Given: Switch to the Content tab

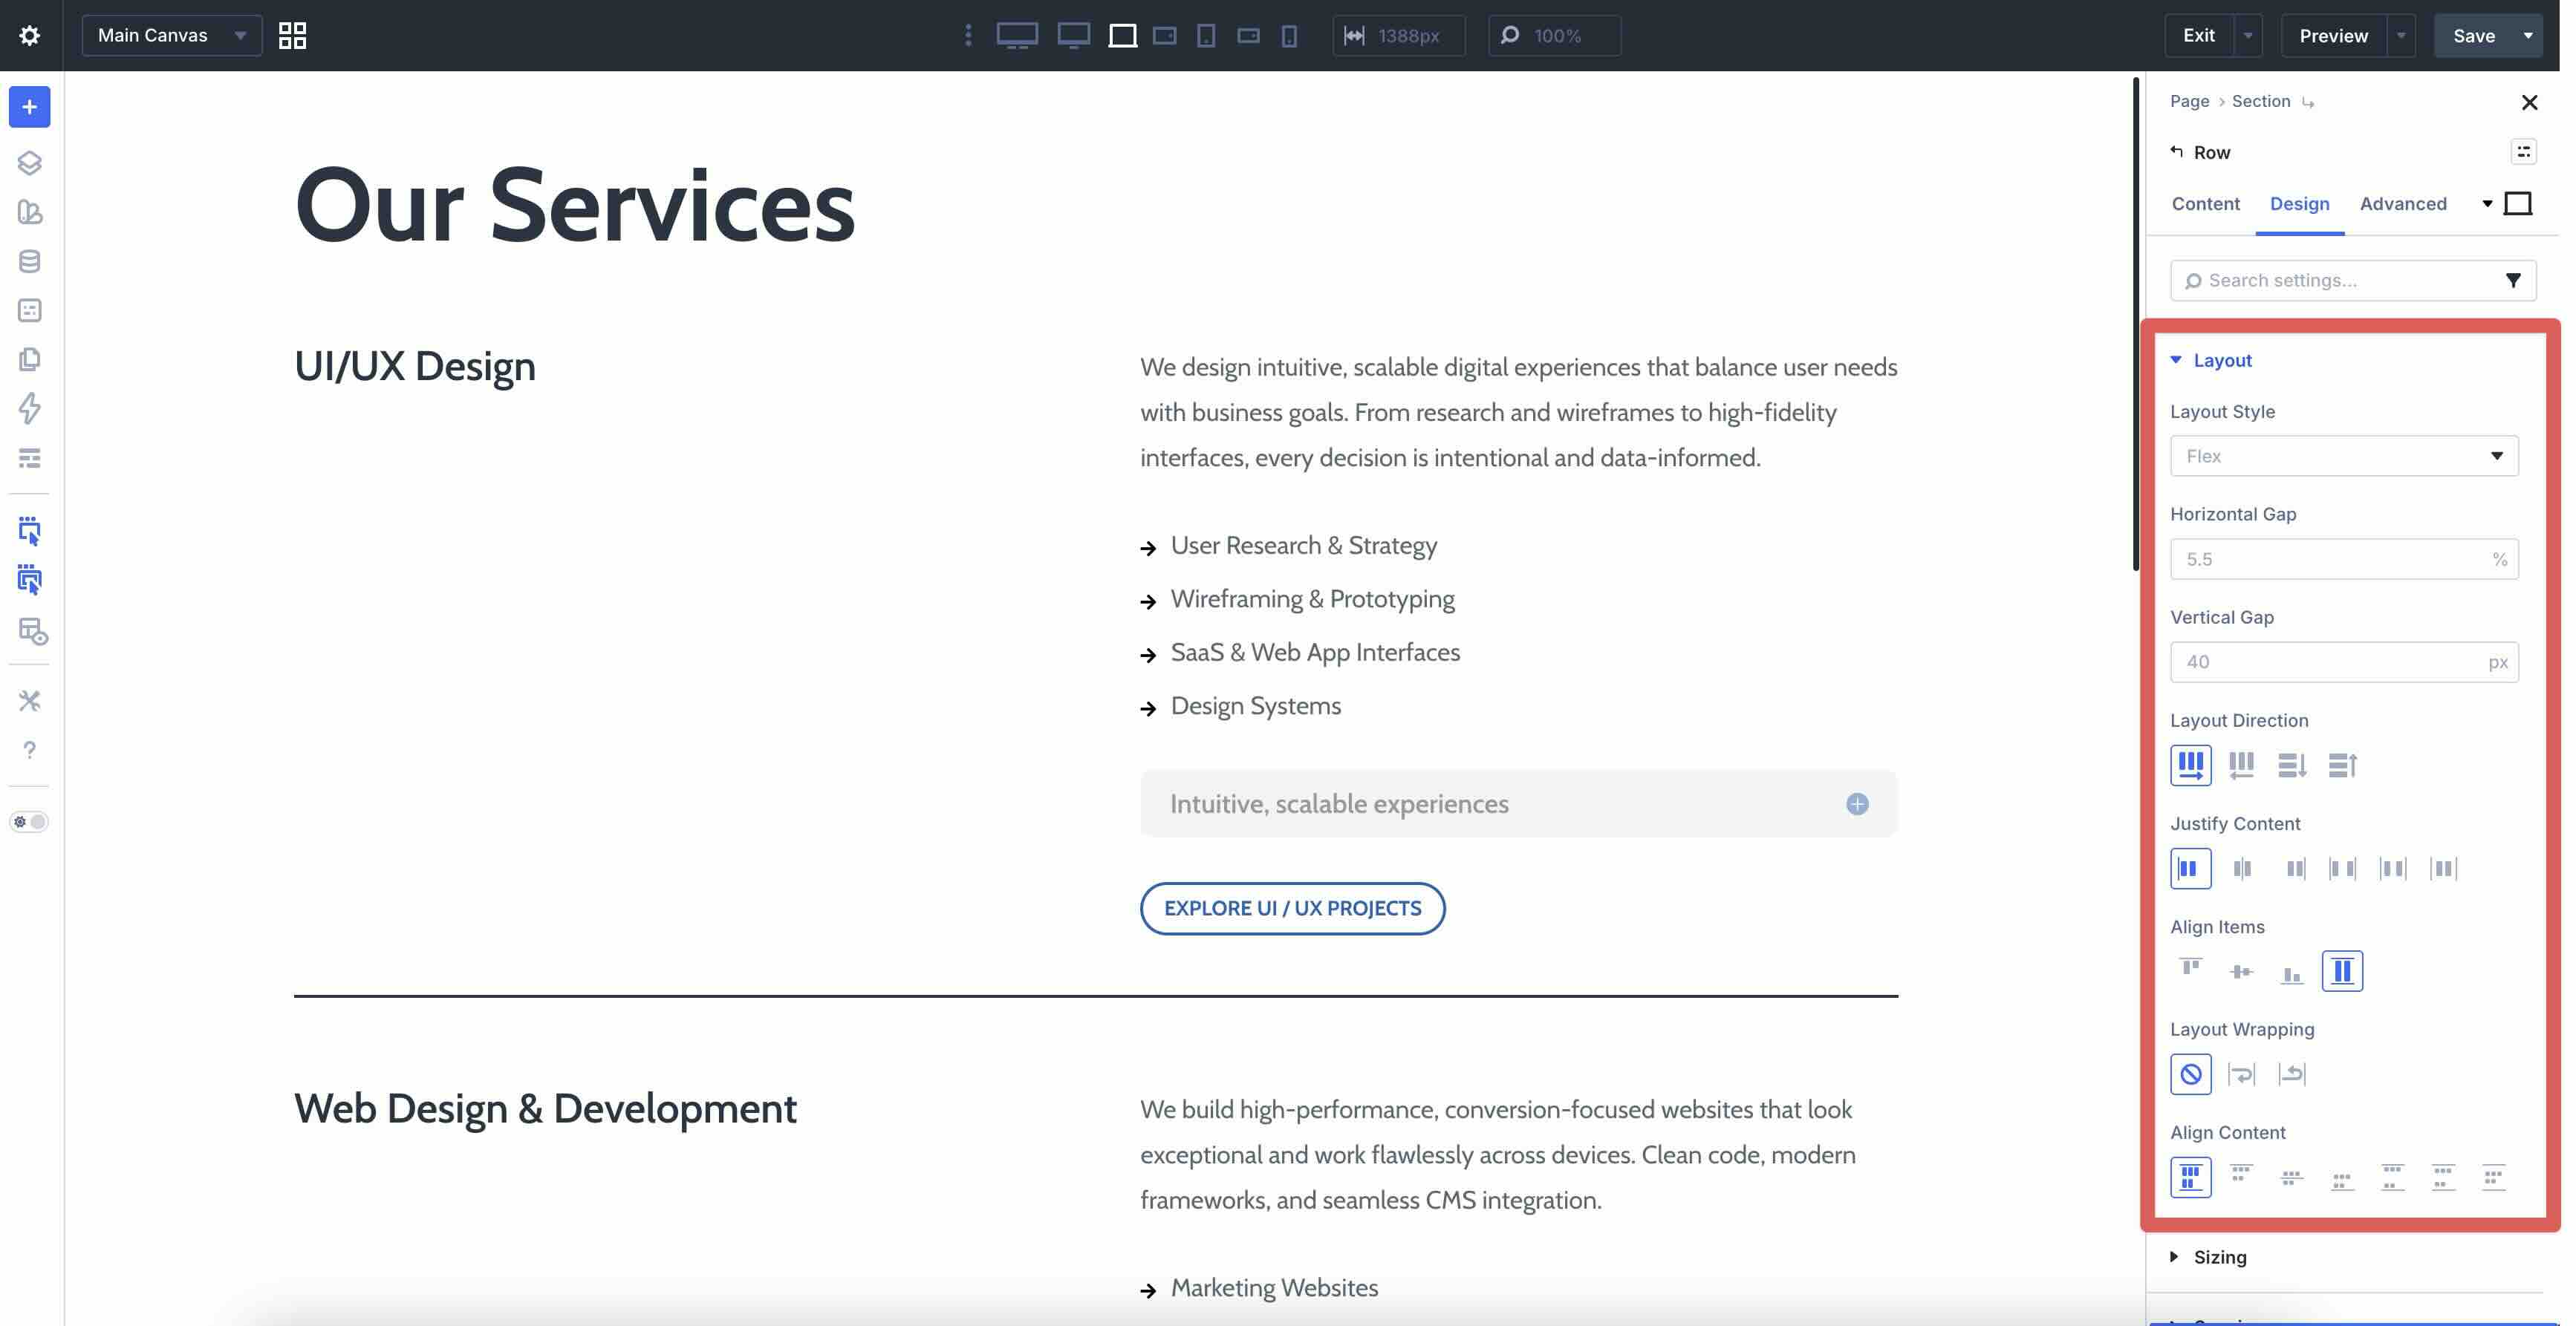Looking at the screenshot, I should tap(2204, 203).
